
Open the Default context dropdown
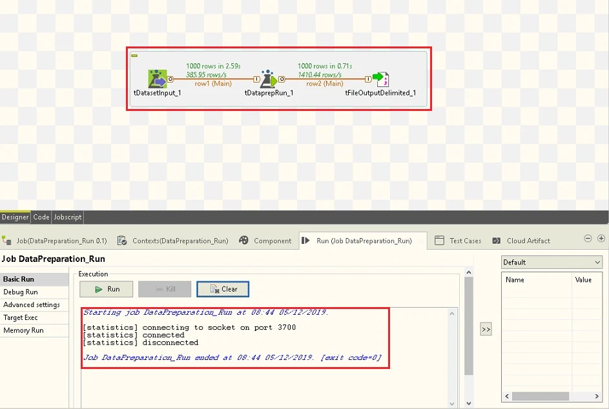[552, 263]
